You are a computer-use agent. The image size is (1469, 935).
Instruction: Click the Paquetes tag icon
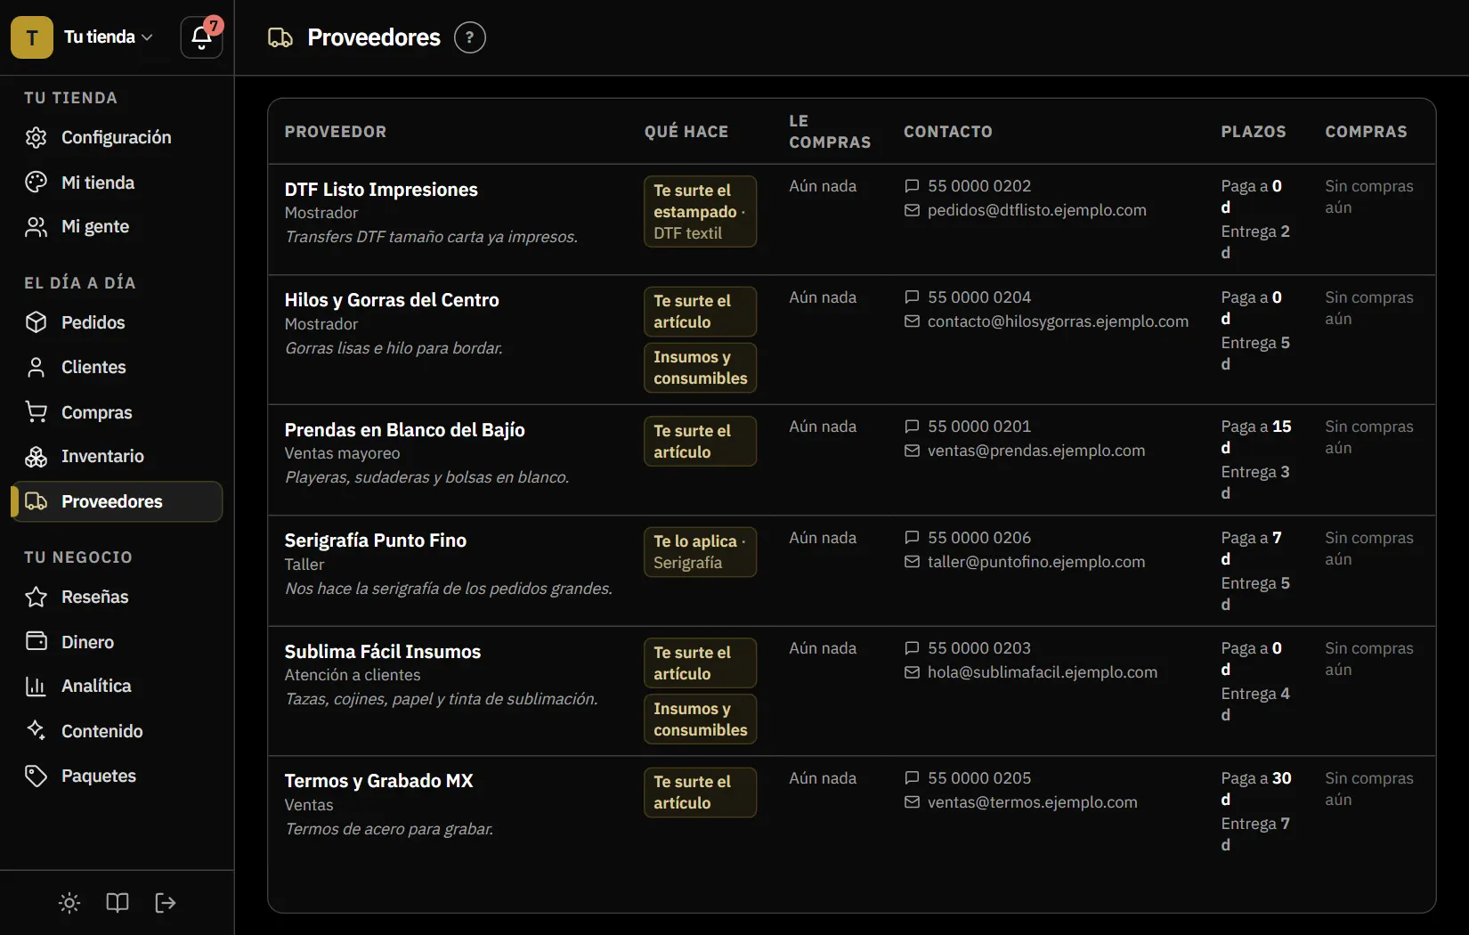(36, 776)
